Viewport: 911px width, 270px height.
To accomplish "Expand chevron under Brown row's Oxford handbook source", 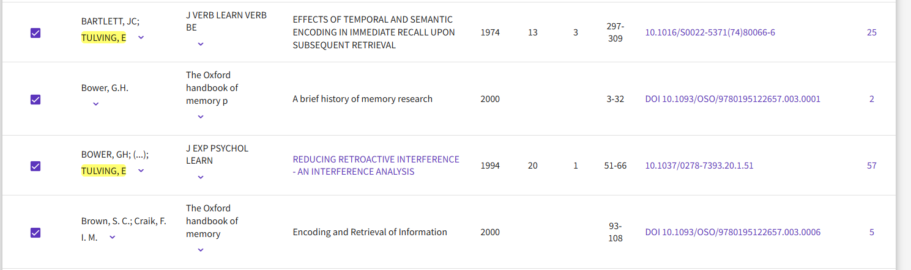I will tap(201, 250).
